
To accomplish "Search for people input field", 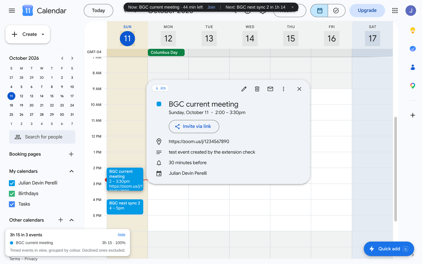I will [x=42, y=137].
